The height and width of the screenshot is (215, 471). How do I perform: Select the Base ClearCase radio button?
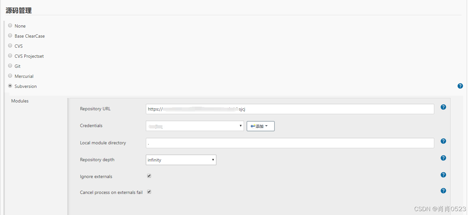[x=10, y=35]
